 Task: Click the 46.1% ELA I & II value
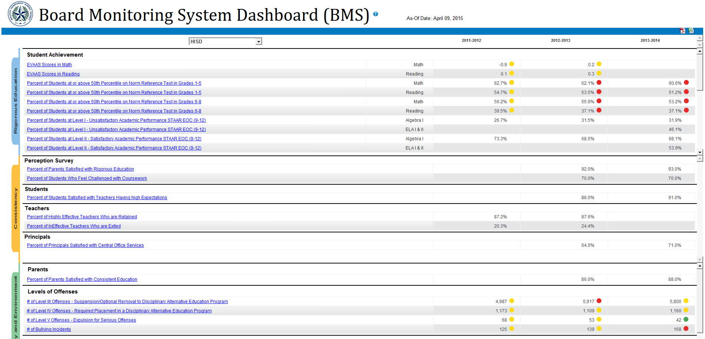(x=675, y=130)
